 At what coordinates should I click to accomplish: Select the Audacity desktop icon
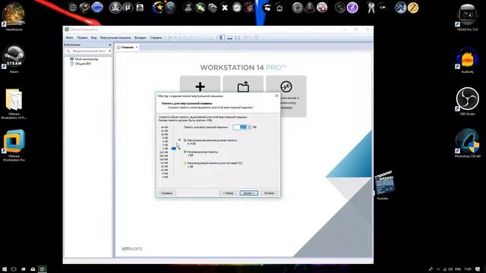[x=468, y=61]
